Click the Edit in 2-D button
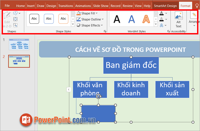Viewport: 200px width, 131px height. (x=7, y=19)
